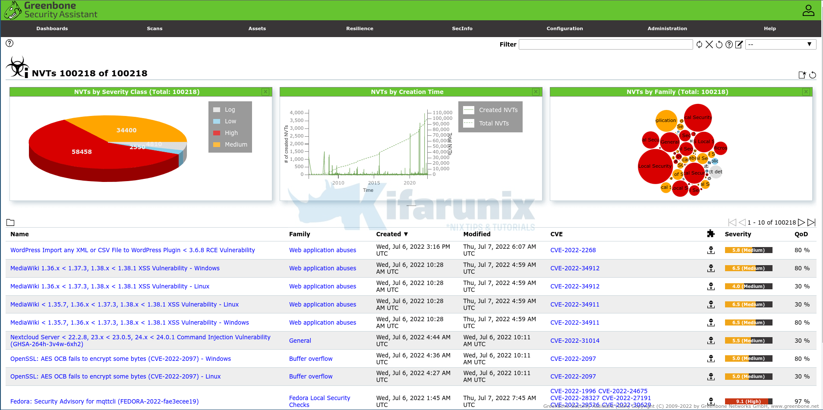Image resolution: width=823 pixels, height=410 pixels.
Task: Click the large Local Security bubble
Action: coord(655,166)
